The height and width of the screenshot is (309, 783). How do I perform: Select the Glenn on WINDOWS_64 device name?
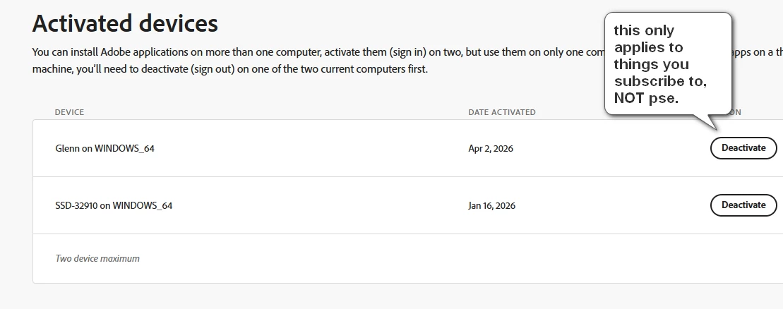click(x=105, y=148)
